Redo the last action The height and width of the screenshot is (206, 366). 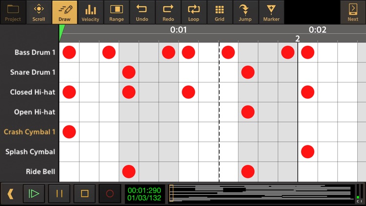point(168,12)
